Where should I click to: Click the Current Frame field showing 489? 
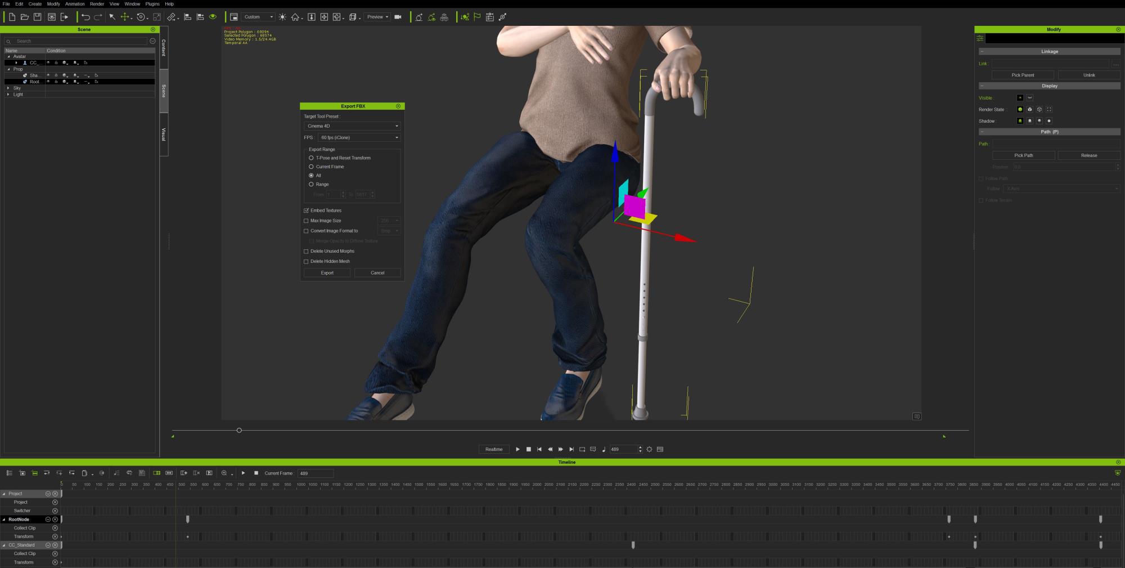click(x=316, y=473)
